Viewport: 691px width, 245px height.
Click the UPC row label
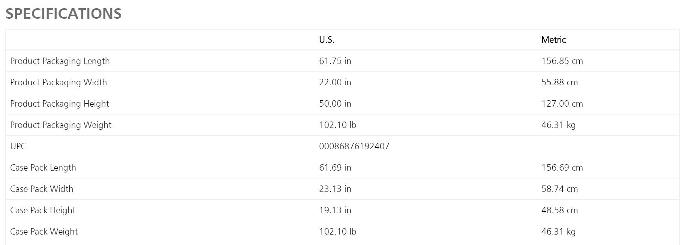(x=18, y=146)
